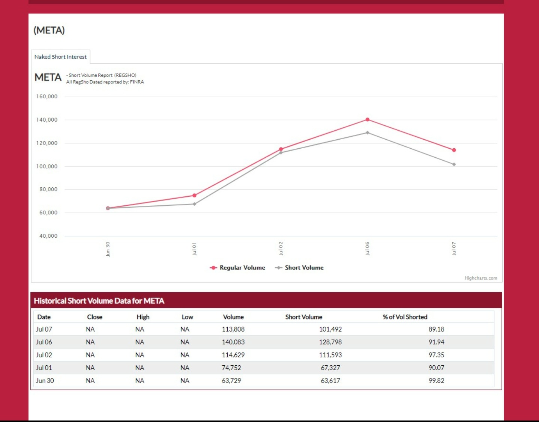Click percent shorted value 99.82
This screenshot has height=422, width=539.
pos(436,380)
